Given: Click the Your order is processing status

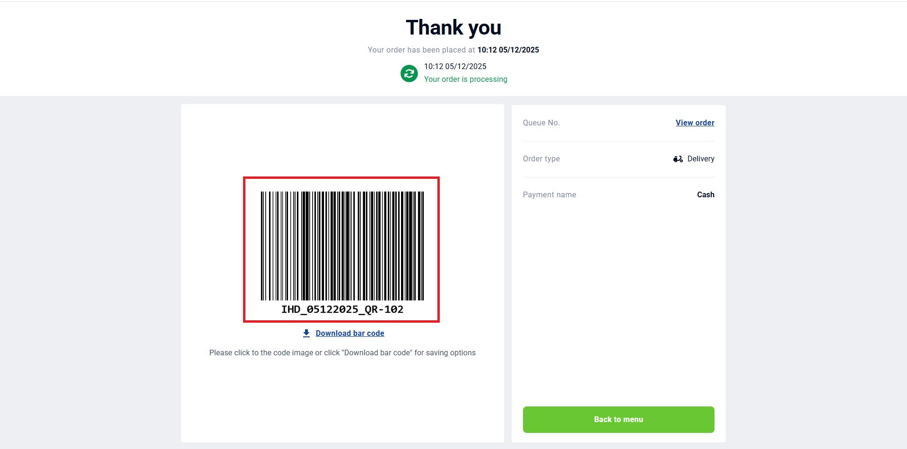Looking at the screenshot, I should point(465,79).
